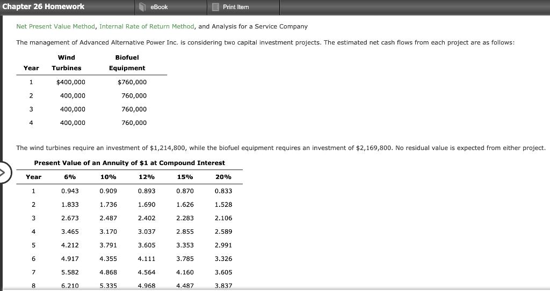
Task: Click the Print Item page icon
Action: [216, 7]
